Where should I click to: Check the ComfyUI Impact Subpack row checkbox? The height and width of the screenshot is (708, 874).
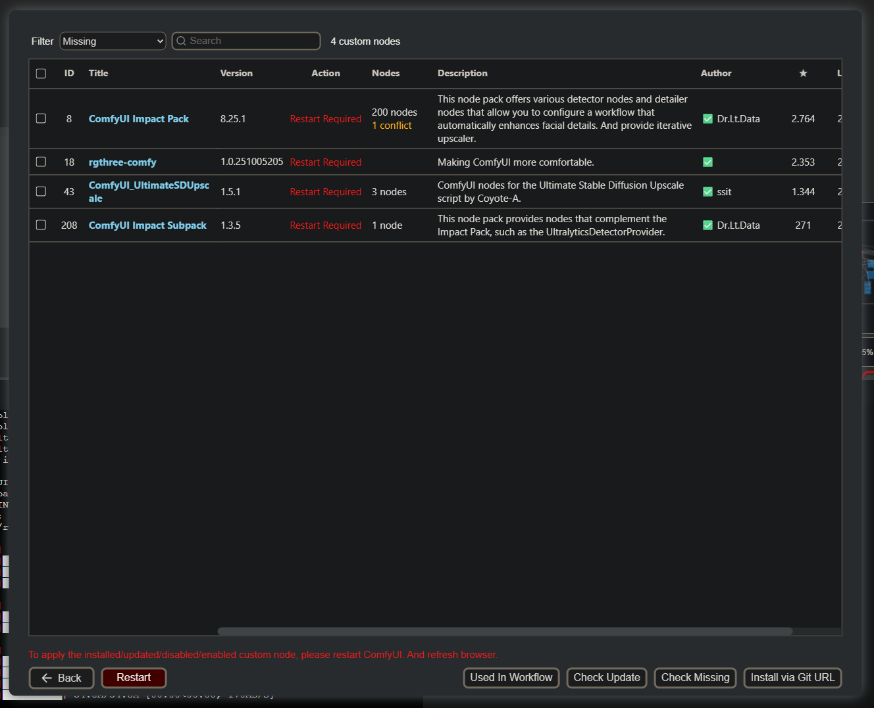click(41, 225)
